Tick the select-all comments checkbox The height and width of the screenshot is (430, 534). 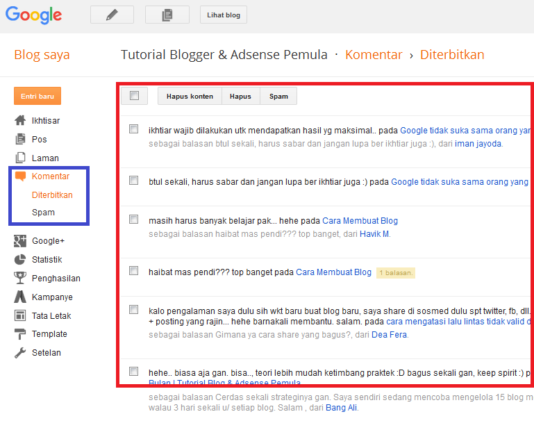[135, 96]
